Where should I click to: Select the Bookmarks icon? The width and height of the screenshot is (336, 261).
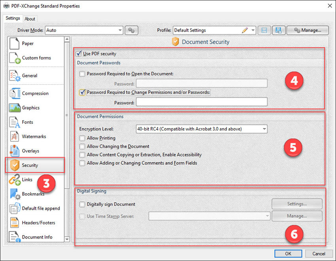(15, 194)
